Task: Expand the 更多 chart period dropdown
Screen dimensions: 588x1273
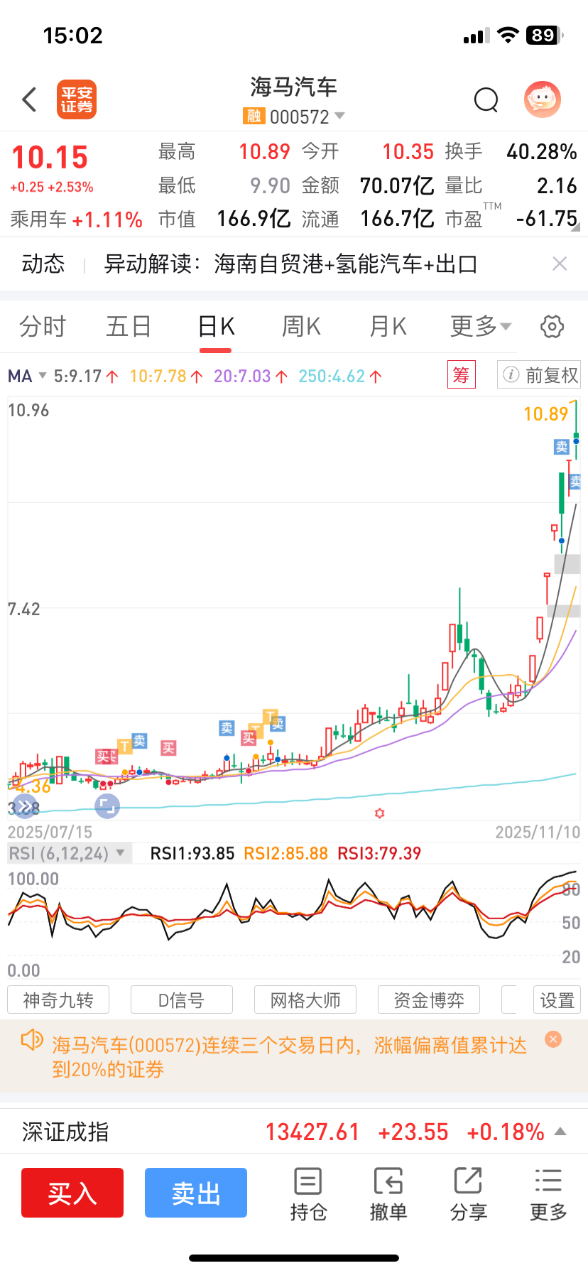Action: click(481, 327)
